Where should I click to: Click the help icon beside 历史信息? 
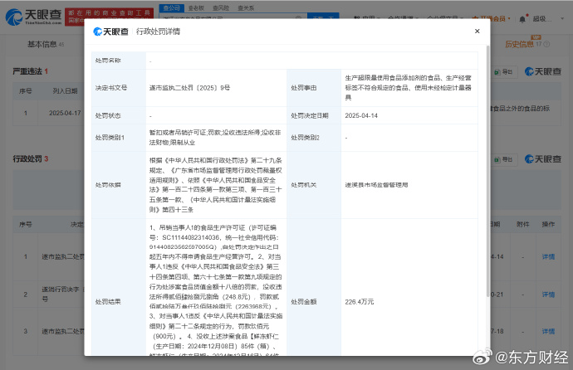[x=546, y=44]
